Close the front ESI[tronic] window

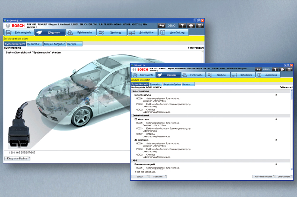(x=291, y=65)
